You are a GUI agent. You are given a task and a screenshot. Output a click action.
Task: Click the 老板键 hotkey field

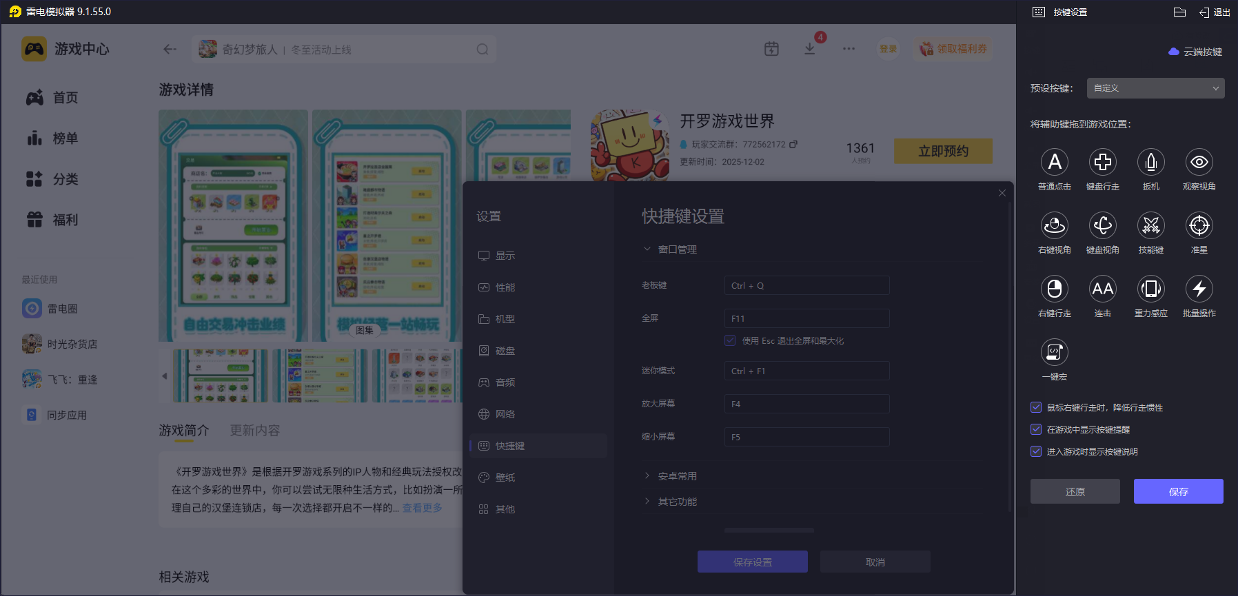[x=807, y=285]
